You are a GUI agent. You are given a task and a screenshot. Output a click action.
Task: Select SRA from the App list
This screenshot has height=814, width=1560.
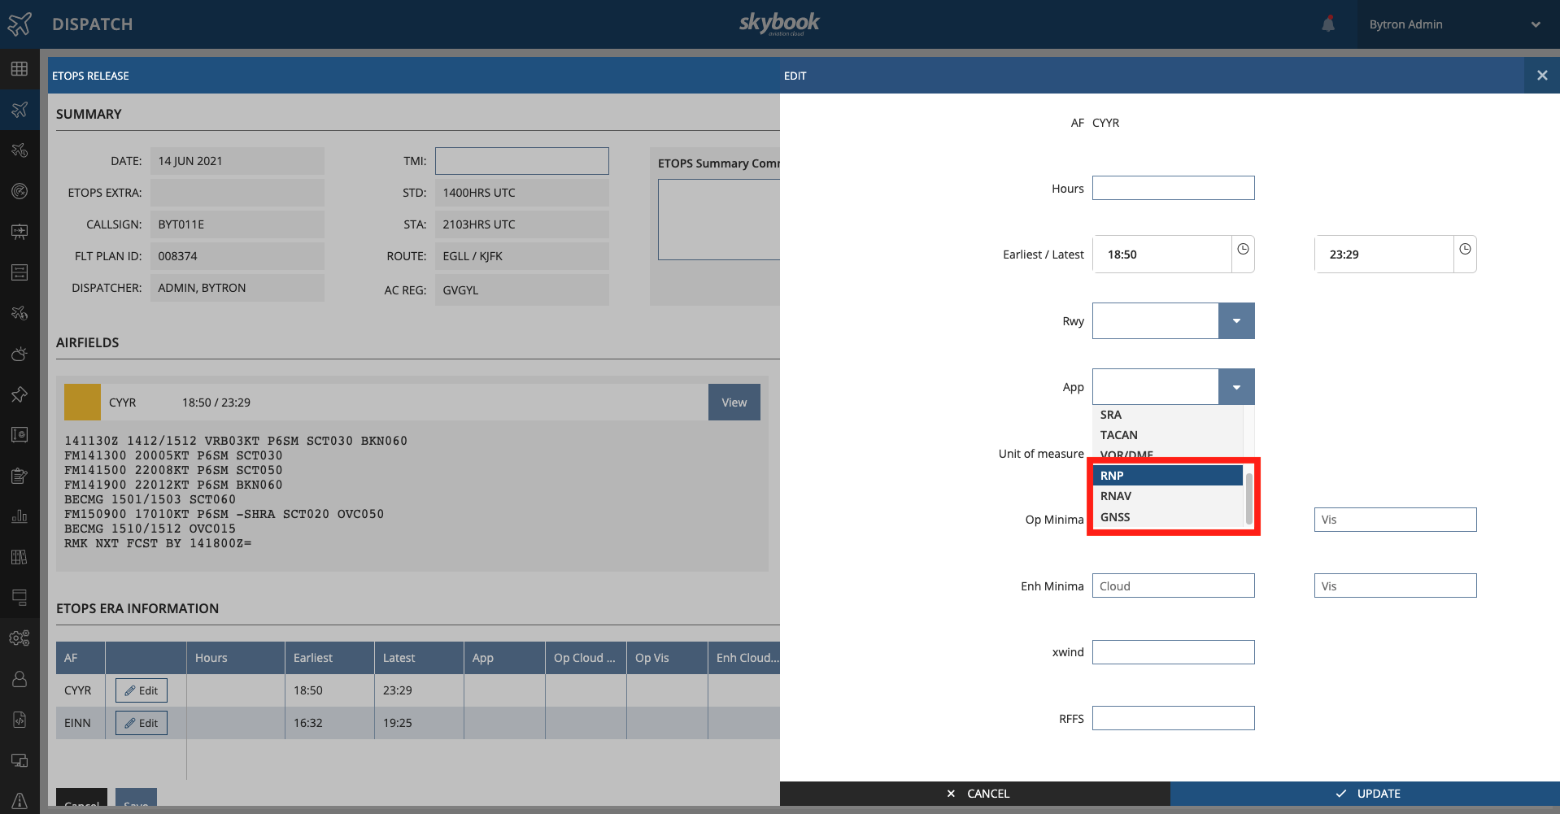(x=1167, y=415)
